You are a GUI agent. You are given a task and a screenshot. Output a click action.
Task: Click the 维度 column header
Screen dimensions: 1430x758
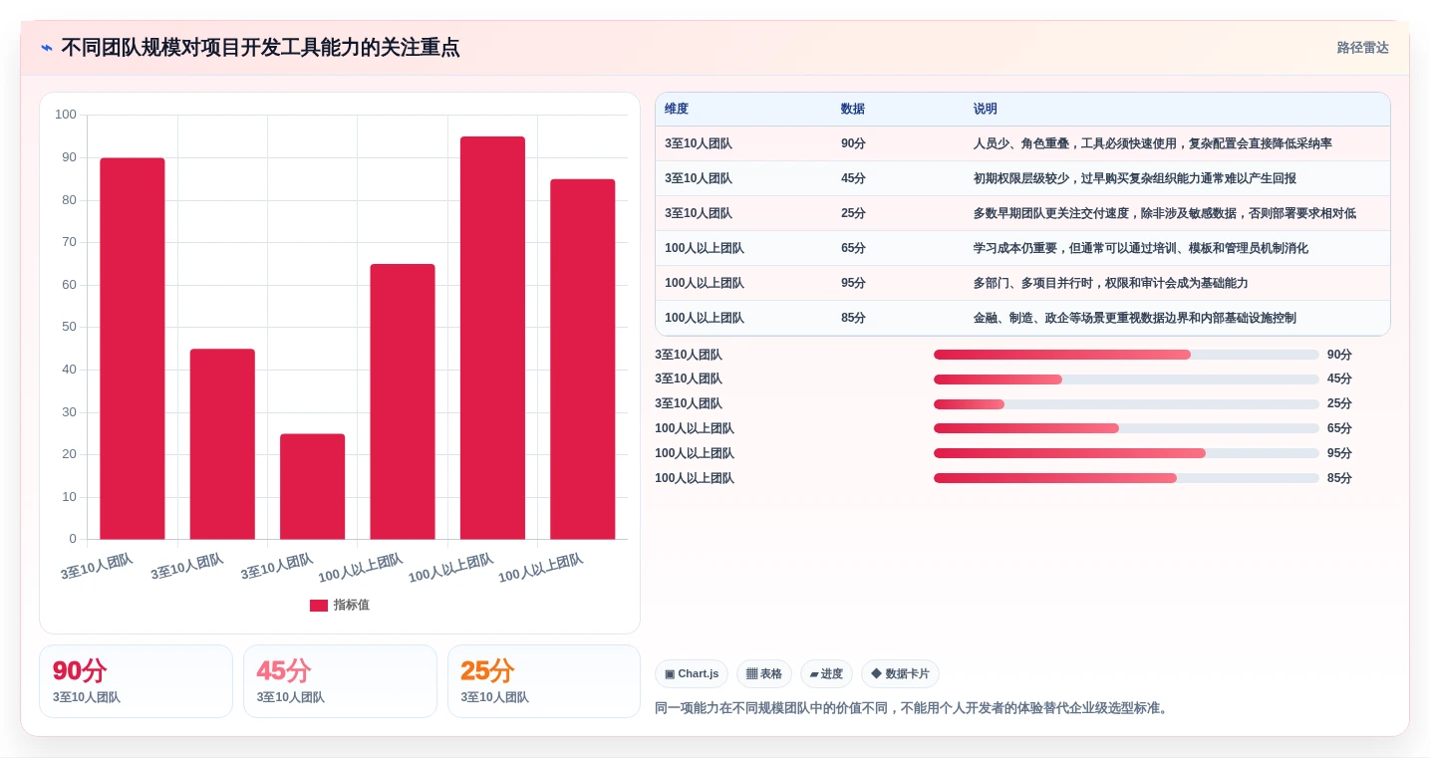point(677,110)
